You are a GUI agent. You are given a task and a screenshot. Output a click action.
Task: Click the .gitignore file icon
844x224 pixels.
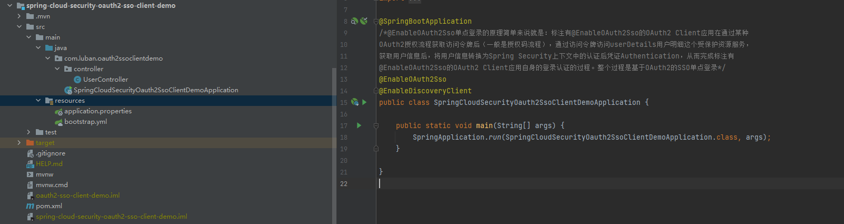tap(30, 153)
